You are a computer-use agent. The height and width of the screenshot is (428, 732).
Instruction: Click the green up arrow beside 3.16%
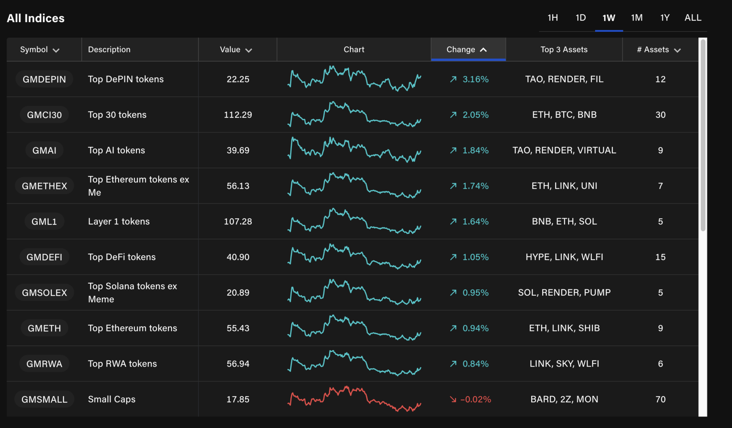[x=452, y=79]
